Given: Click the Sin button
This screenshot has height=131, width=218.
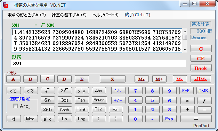Looking at the screenshot, I should [x=48, y=100].
